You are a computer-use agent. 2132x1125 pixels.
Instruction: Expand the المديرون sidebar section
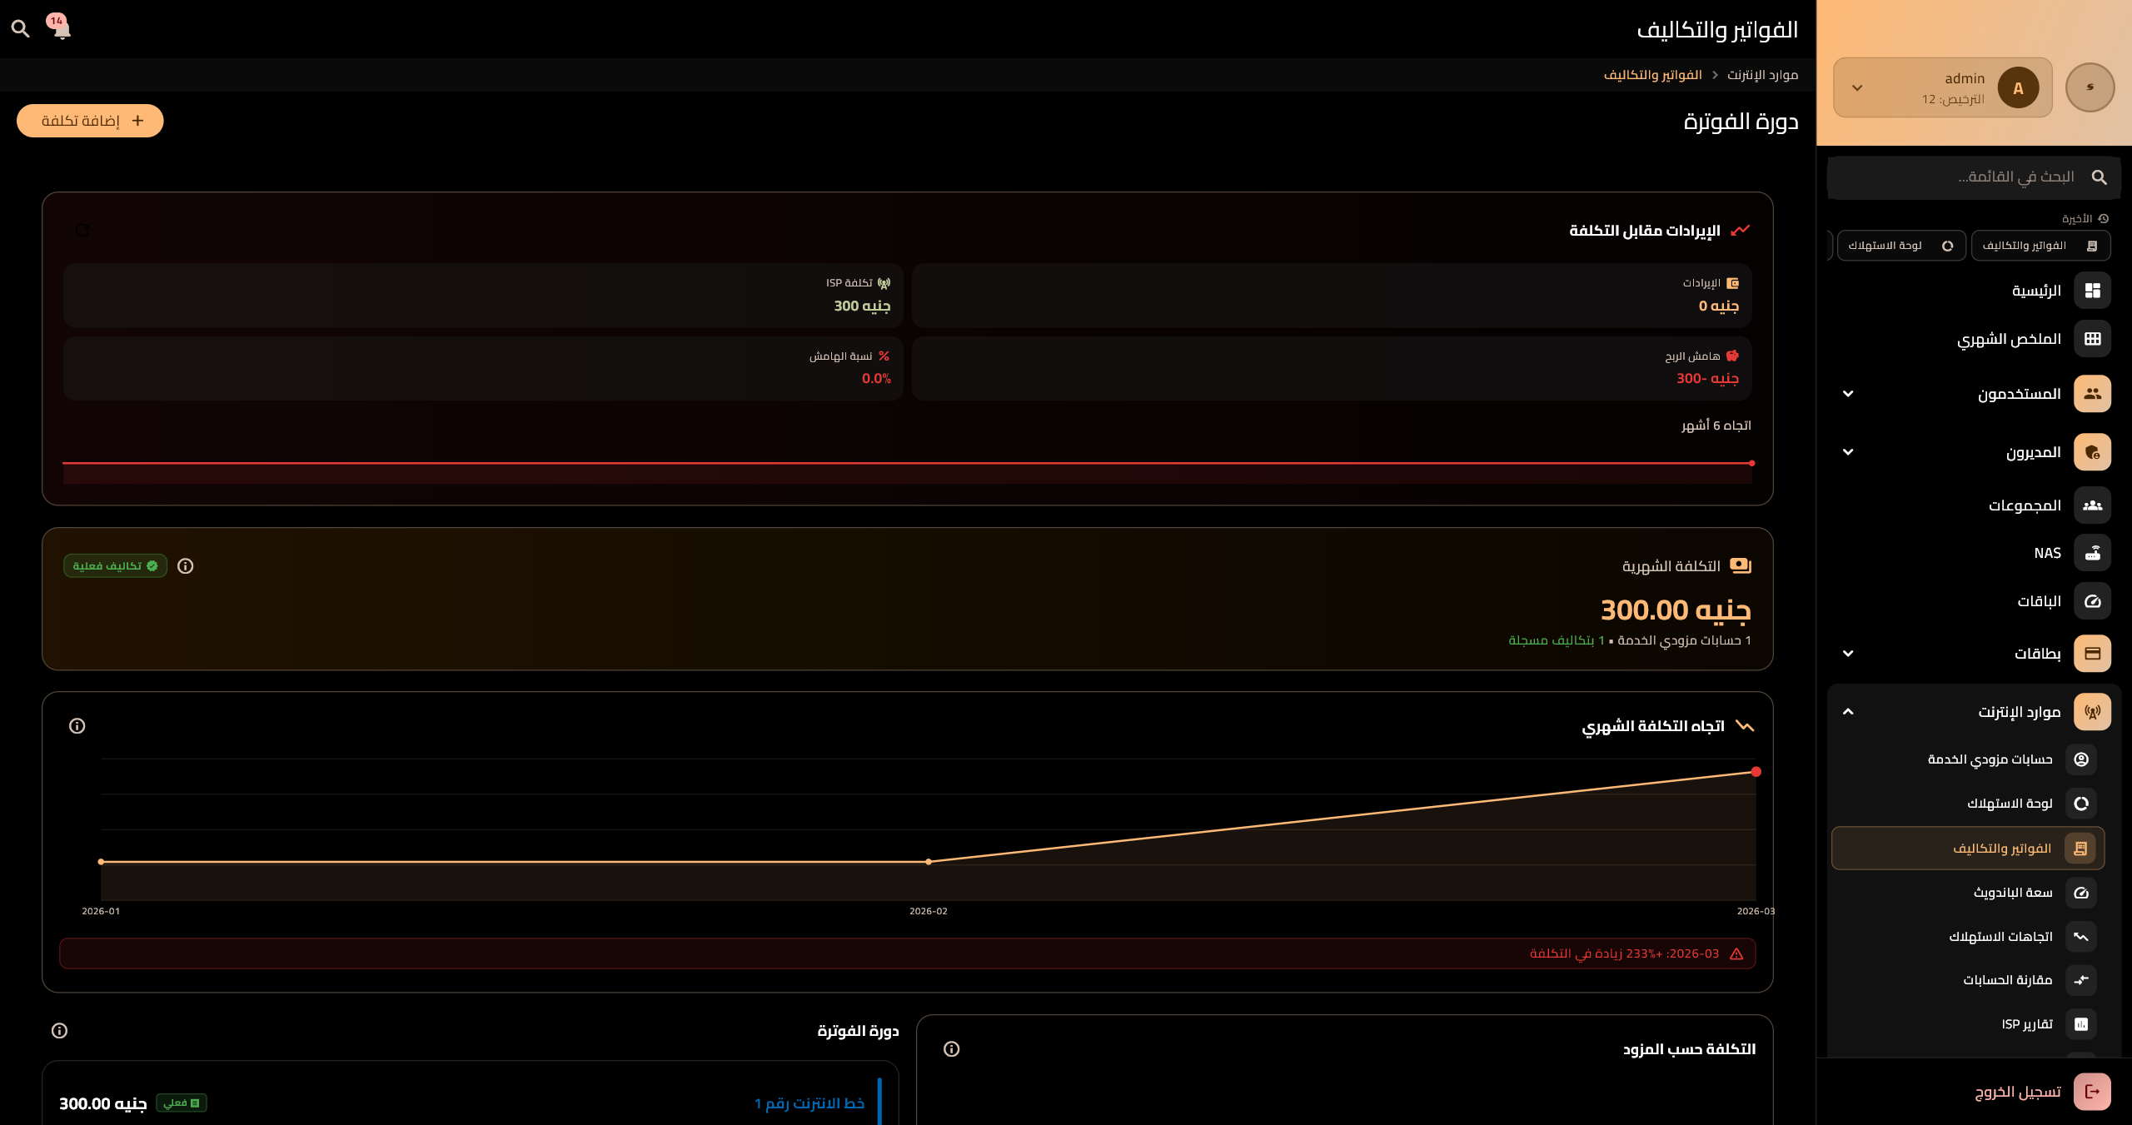coord(1848,452)
